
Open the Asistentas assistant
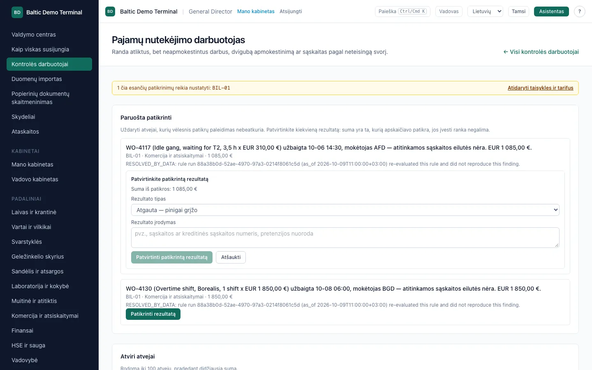551,12
